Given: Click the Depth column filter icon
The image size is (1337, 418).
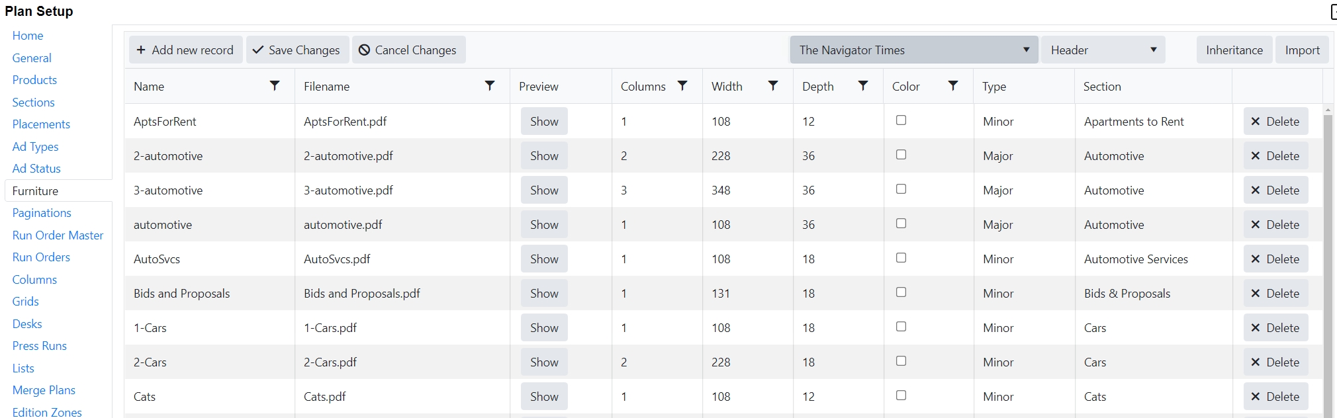Looking at the screenshot, I should pyautogui.click(x=863, y=86).
